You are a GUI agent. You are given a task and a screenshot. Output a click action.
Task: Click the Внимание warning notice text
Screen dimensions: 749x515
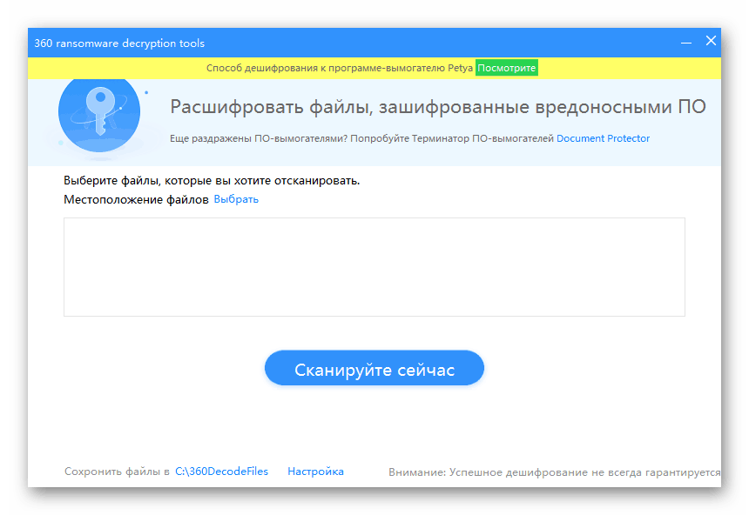click(x=555, y=471)
